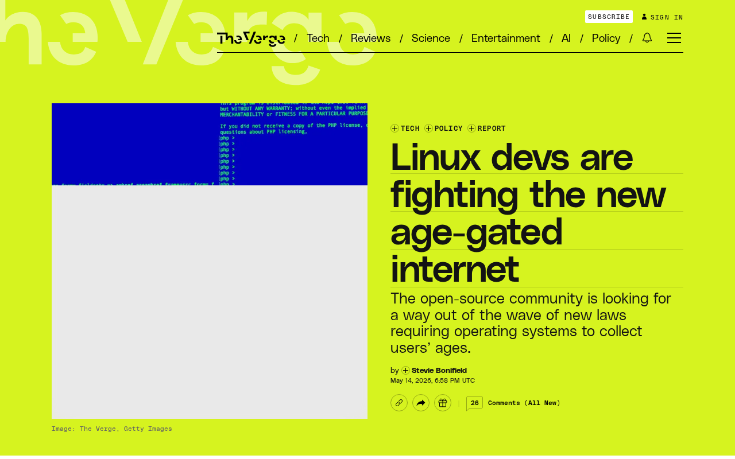Open the Science navigation item
Image resolution: width=735 pixels, height=459 pixels.
click(431, 38)
